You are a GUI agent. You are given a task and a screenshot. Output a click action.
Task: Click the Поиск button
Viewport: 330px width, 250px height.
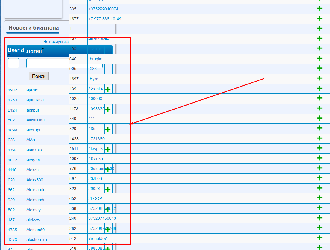coord(39,76)
